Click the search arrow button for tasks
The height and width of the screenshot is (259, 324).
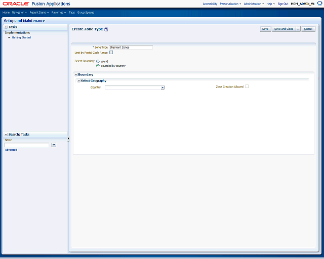tap(54, 145)
